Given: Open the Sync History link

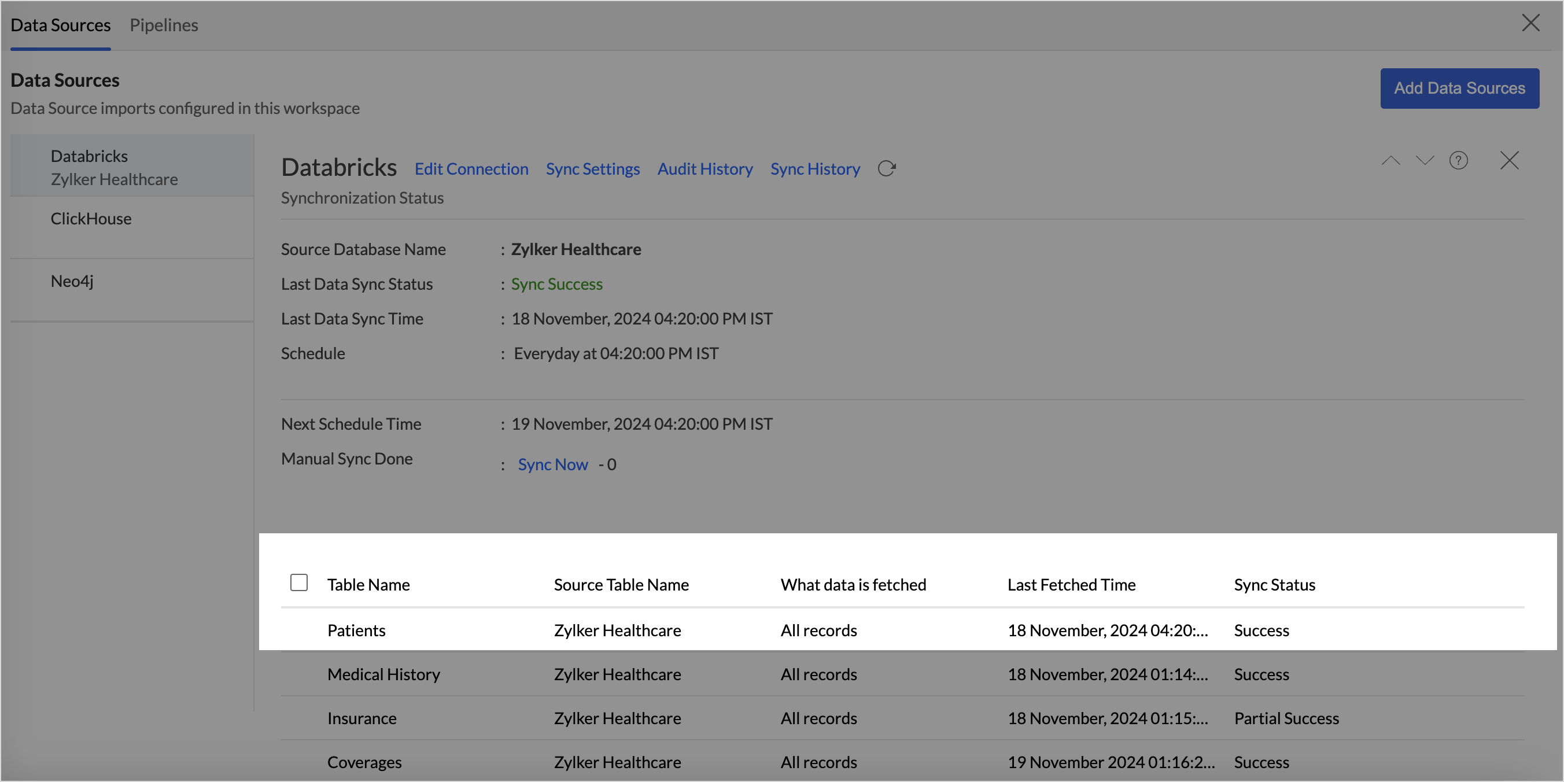Looking at the screenshot, I should [x=815, y=169].
